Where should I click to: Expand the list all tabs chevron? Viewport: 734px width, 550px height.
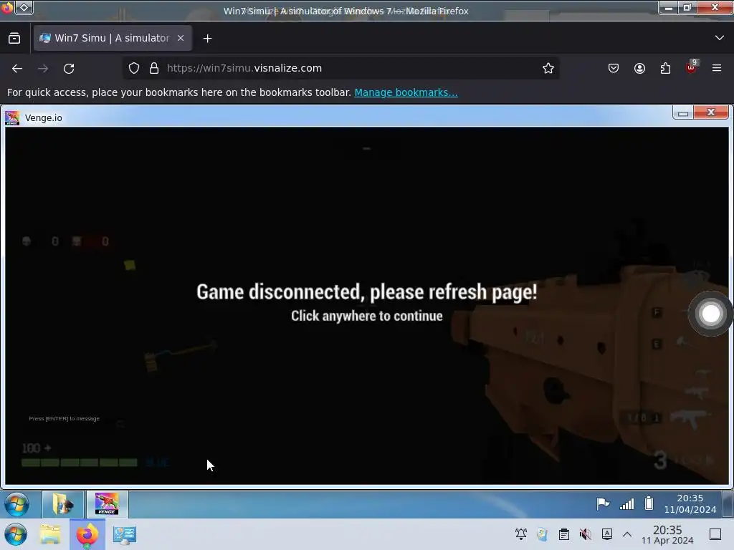(x=720, y=38)
